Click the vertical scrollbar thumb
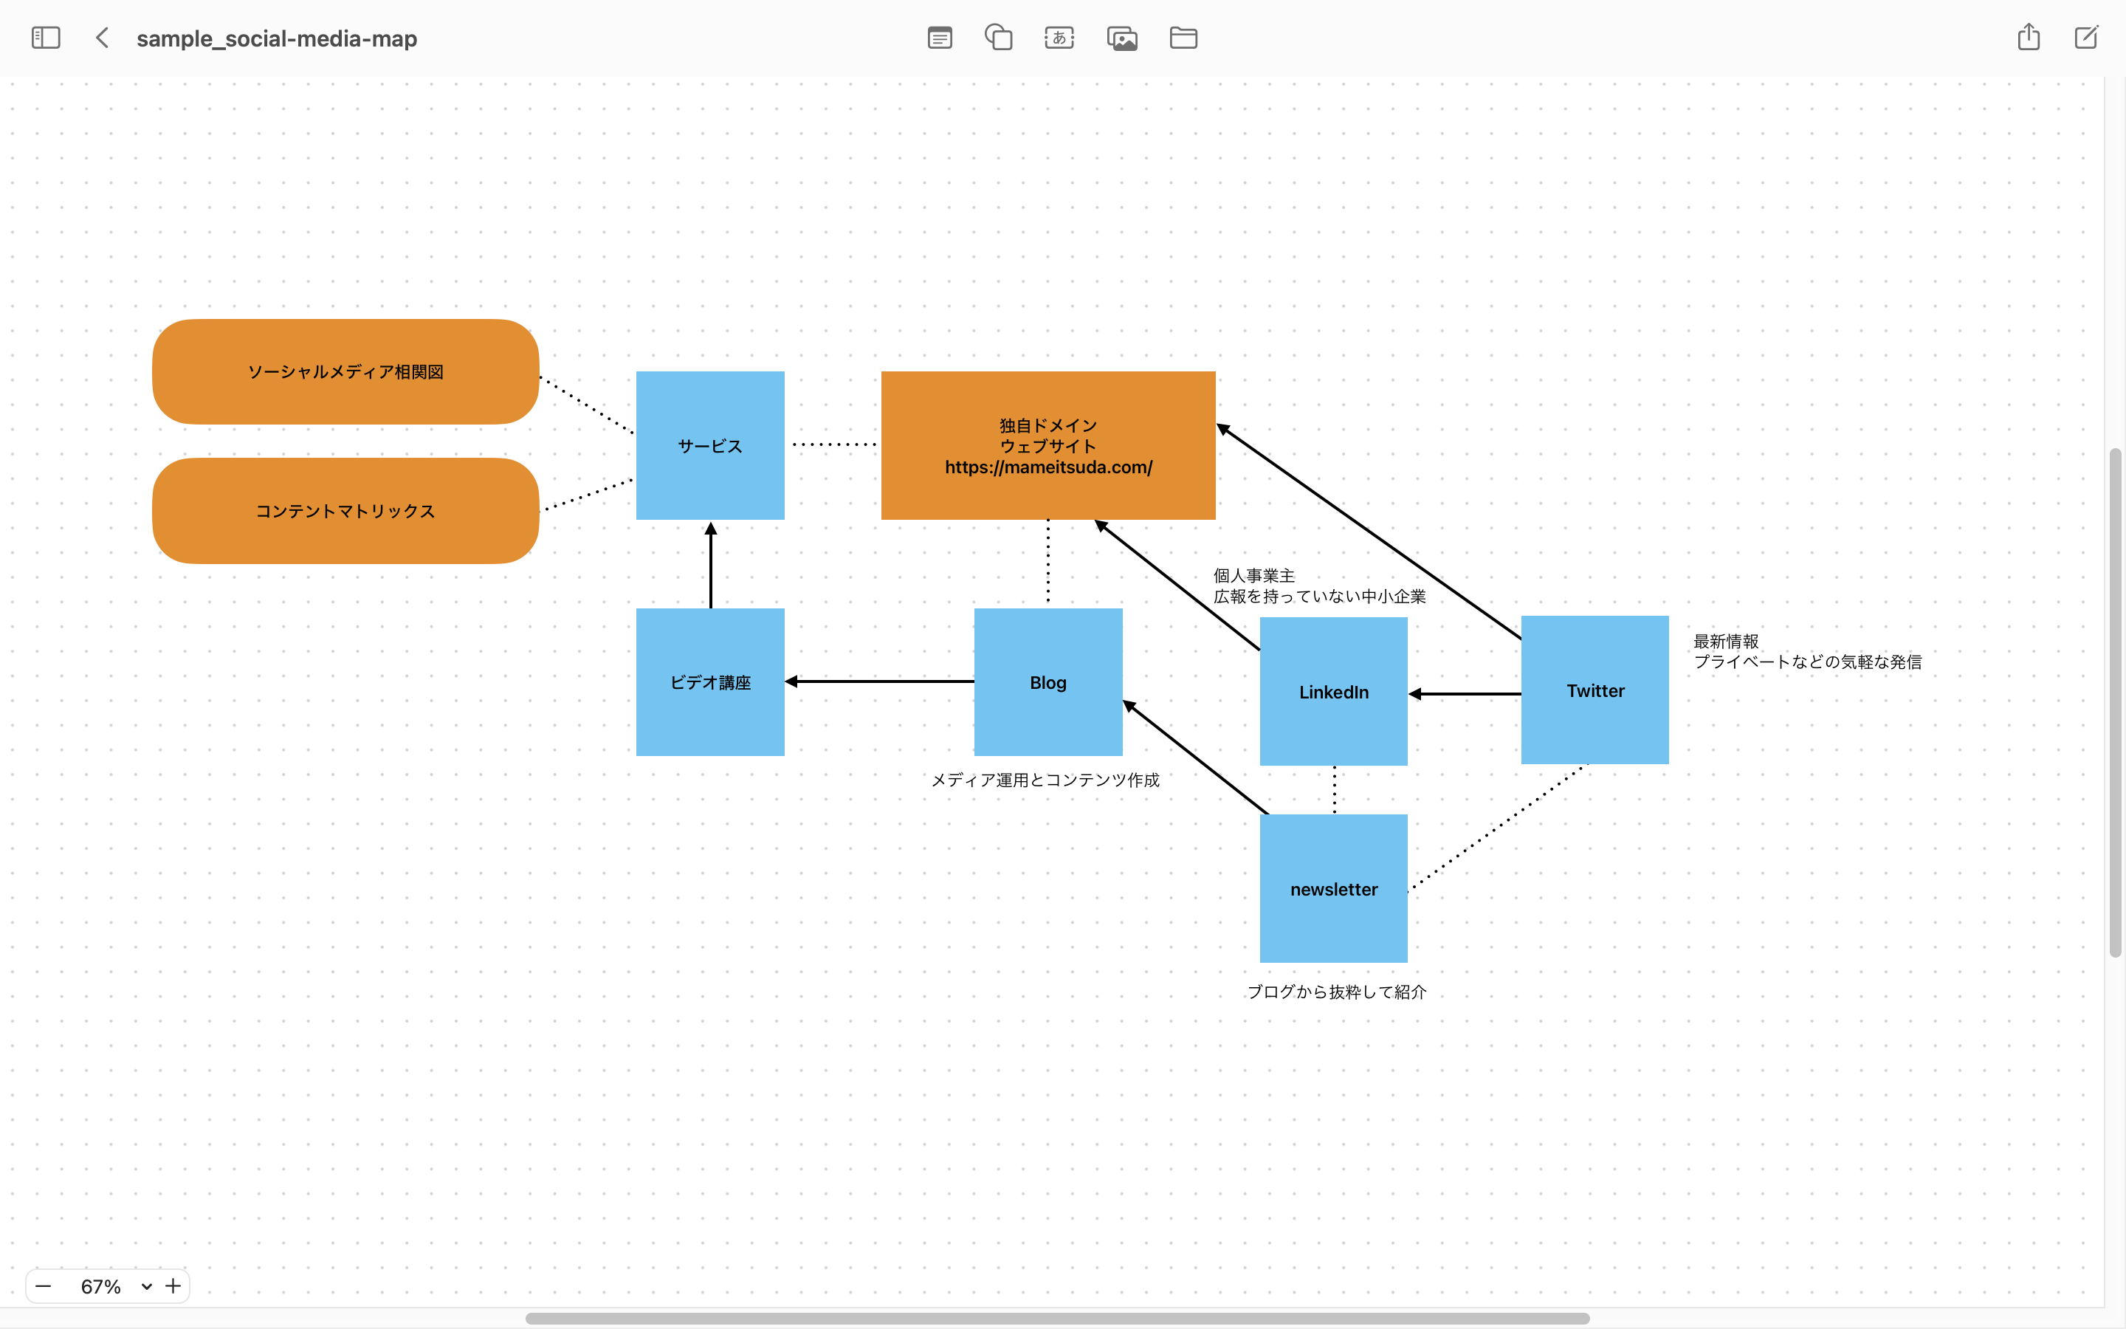This screenshot has width=2126, height=1329. [x=2116, y=703]
